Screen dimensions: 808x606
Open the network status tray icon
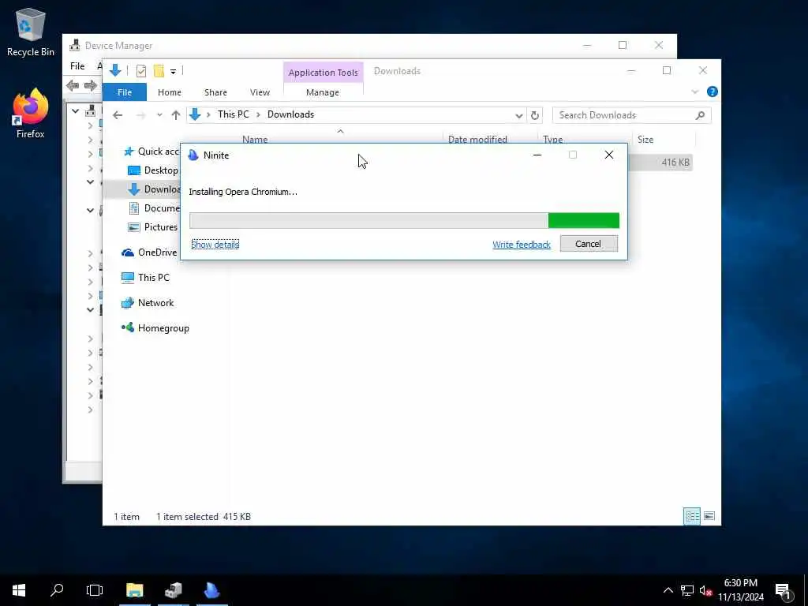click(x=687, y=590)
